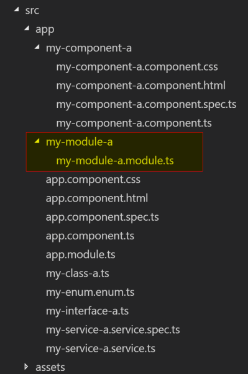Select app.component.spec.ts file
This screenshot has height=374, width=248.
[103, 217]
